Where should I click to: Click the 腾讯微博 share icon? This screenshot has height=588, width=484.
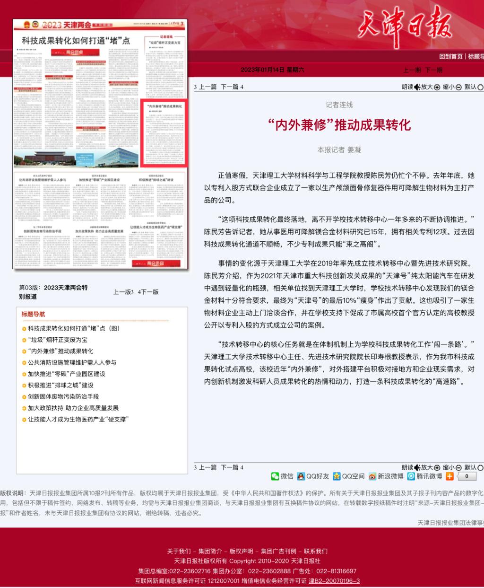coord(411,476)
